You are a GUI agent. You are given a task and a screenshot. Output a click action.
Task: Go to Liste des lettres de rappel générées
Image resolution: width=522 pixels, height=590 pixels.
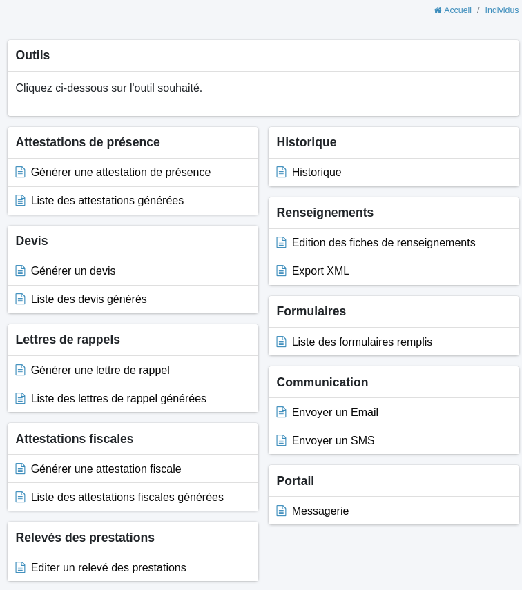click(118, 399)
